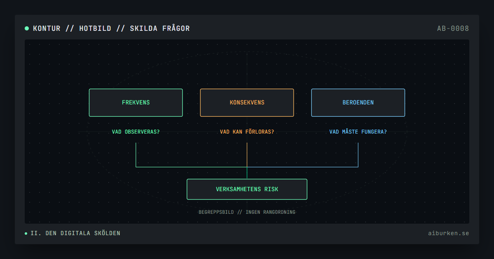494x259 pixels.
Task: Click the caption BEGREPPSBILD // INGEN RANGORDNING
Action: [247, 212]
